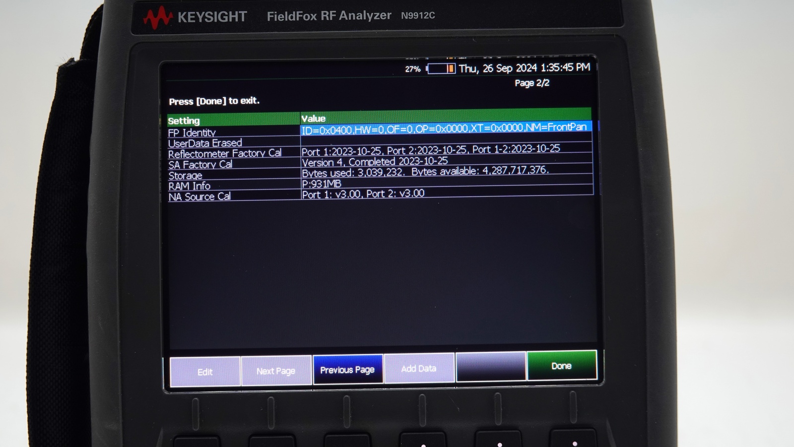The image size is (794, 447).
Task: Select the Previous Page softkey
Action: 347,370
